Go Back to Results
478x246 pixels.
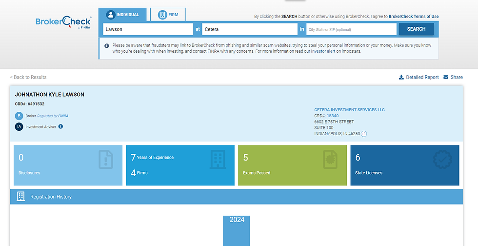pyautogui.click(x=28, y=77)
